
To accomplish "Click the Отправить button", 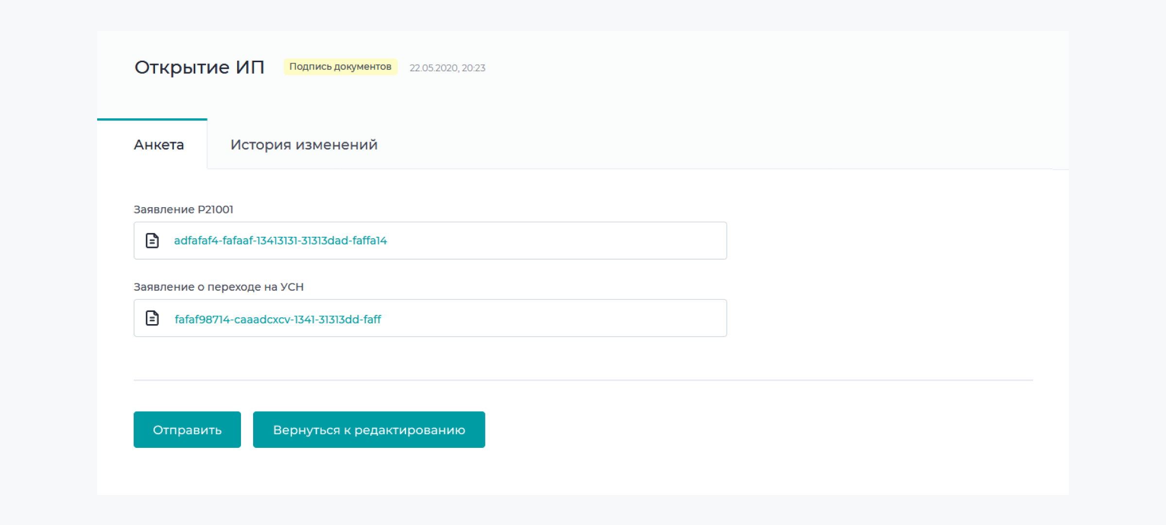I will click(187, 430).
